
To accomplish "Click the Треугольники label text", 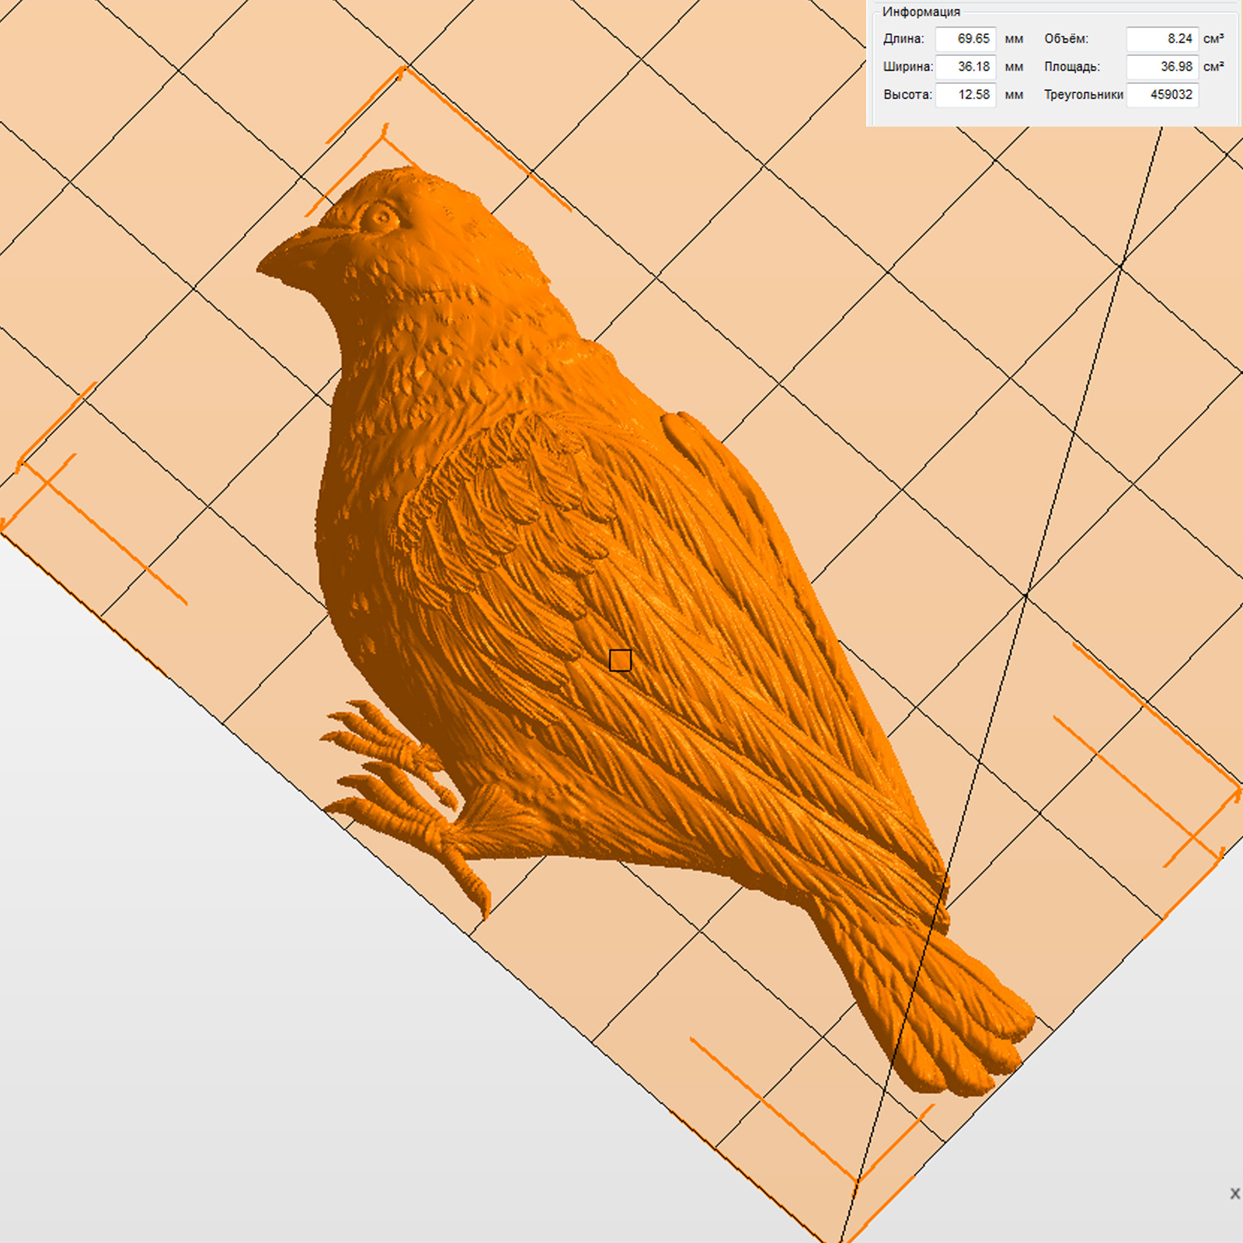I will click(x=1083, y=95).
